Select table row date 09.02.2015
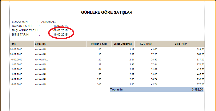 [x=16, y=54]
